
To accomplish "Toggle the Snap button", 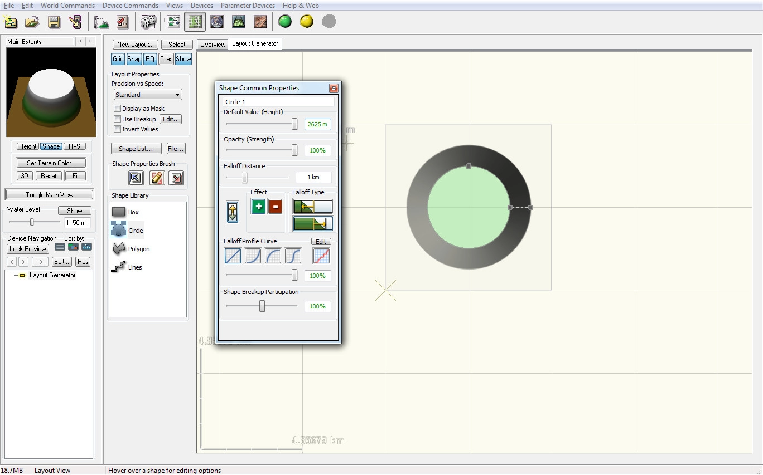I will (x=134, y=59).
